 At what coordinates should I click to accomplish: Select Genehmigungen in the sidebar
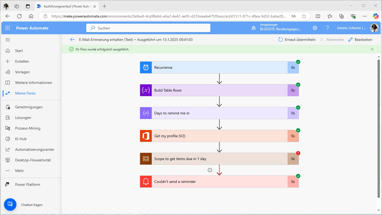click(x=29, y=107)
